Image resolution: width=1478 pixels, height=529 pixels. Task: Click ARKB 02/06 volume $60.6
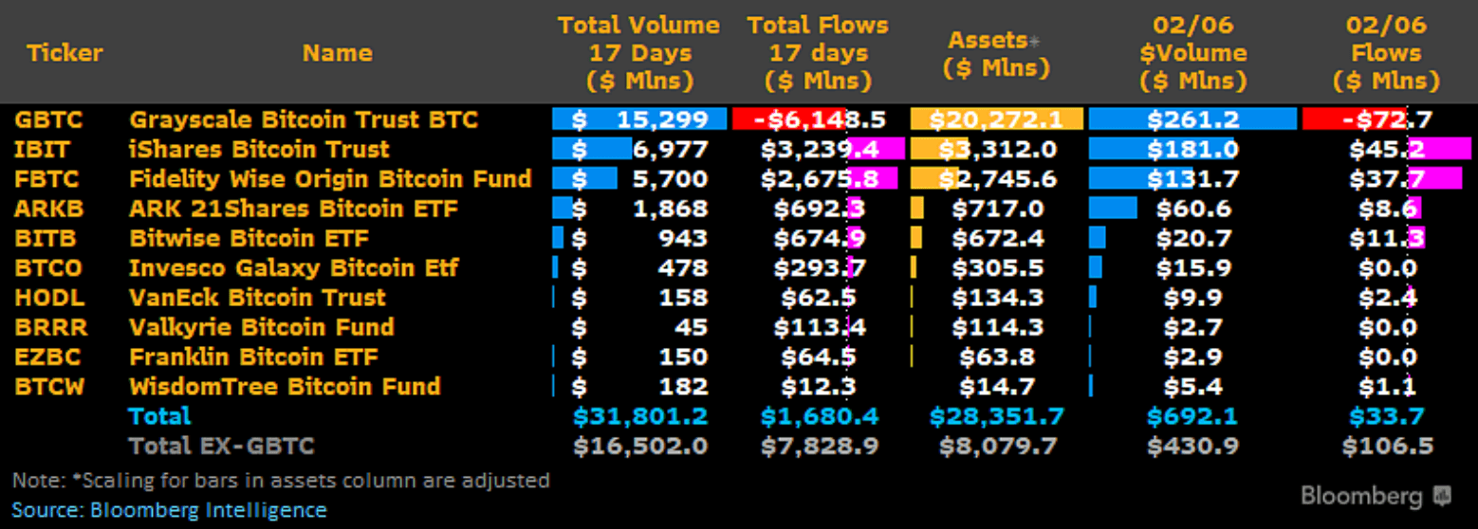point(1192,209)
